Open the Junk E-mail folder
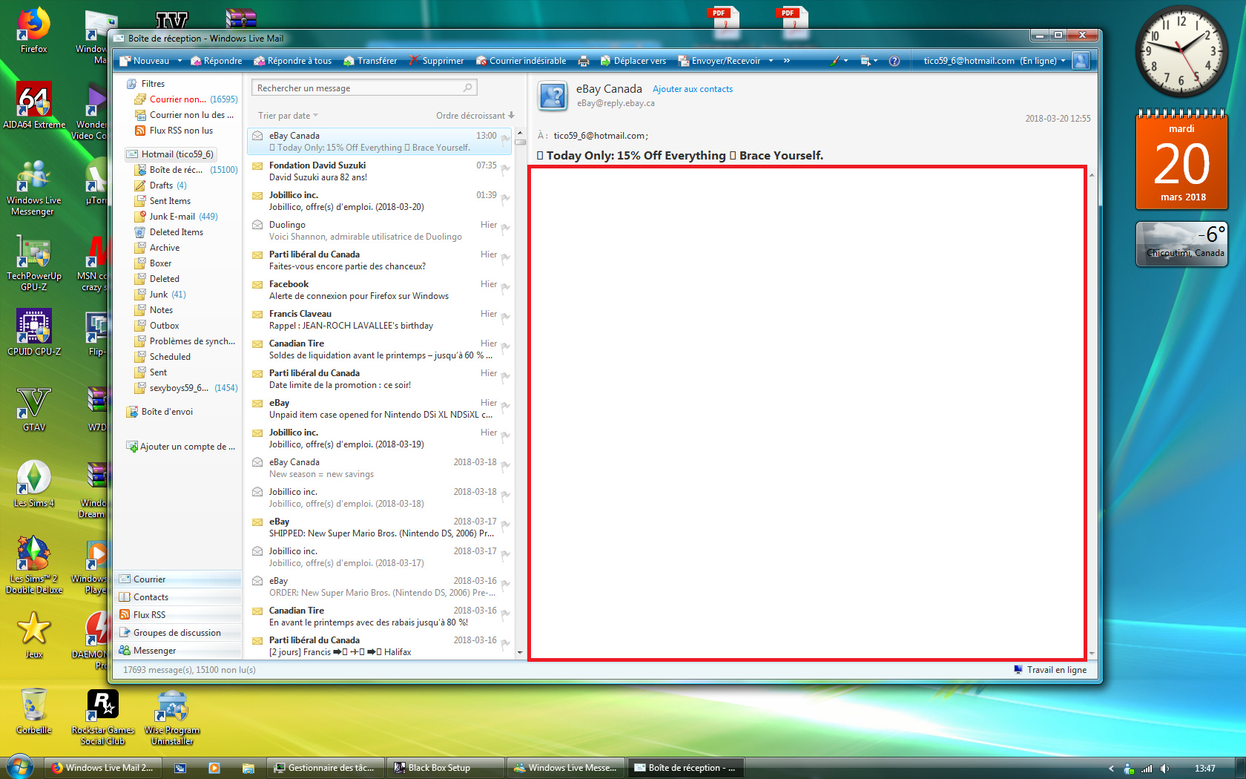The image size is (1246, 779). (x=177, y=217)
